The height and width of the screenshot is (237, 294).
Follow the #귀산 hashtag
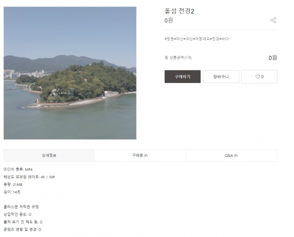[188, 39]
